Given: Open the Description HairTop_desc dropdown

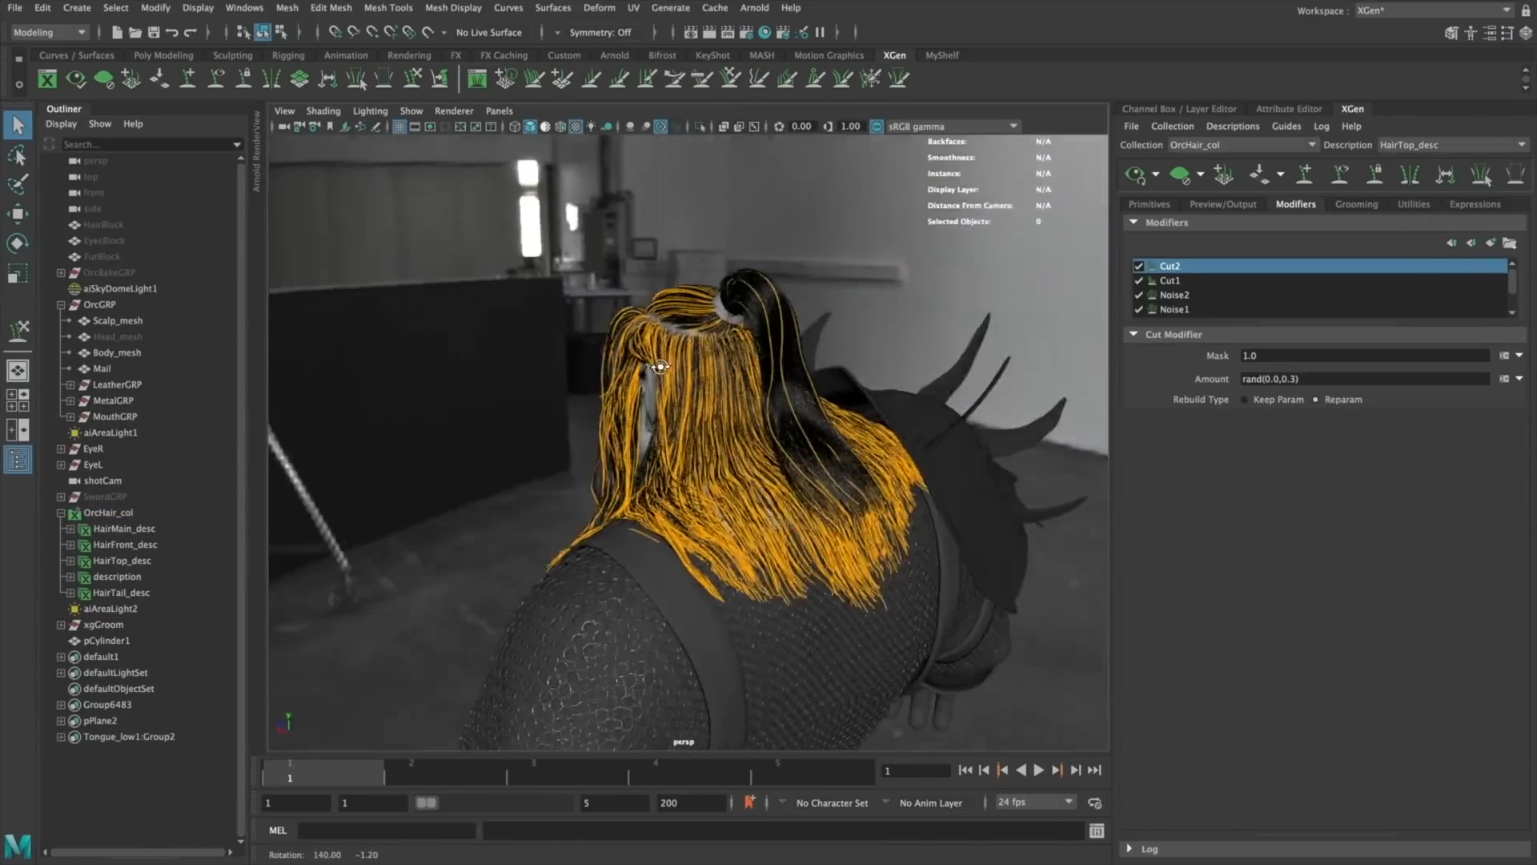Looking at the screenshot, I should tap(1452, 145).
